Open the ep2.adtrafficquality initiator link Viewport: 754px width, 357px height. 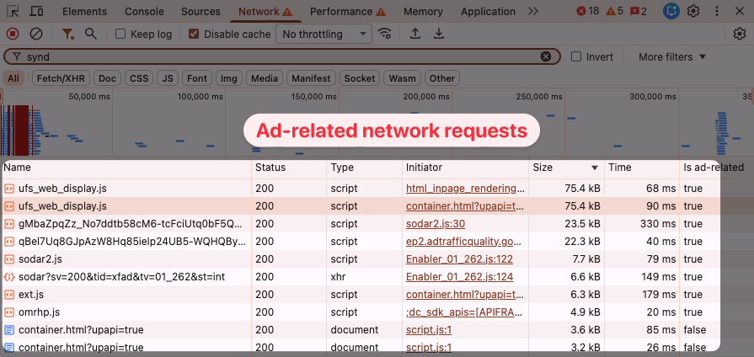pyautogui.click(x=464, y=242)
